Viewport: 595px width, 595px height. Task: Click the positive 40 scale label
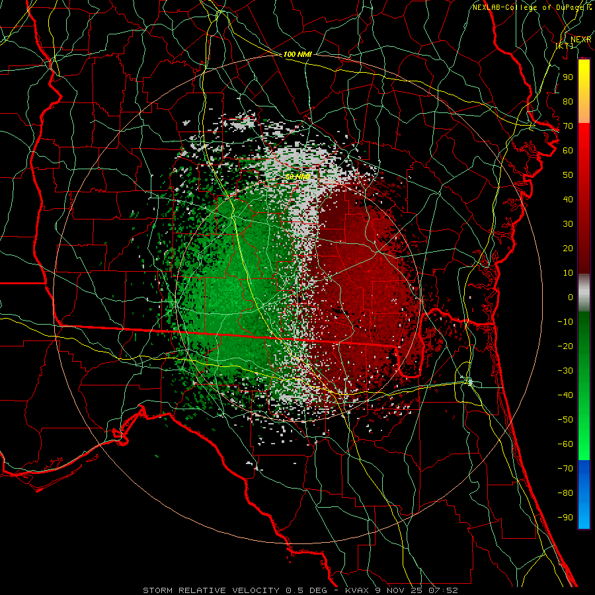[x=568, y=199]
